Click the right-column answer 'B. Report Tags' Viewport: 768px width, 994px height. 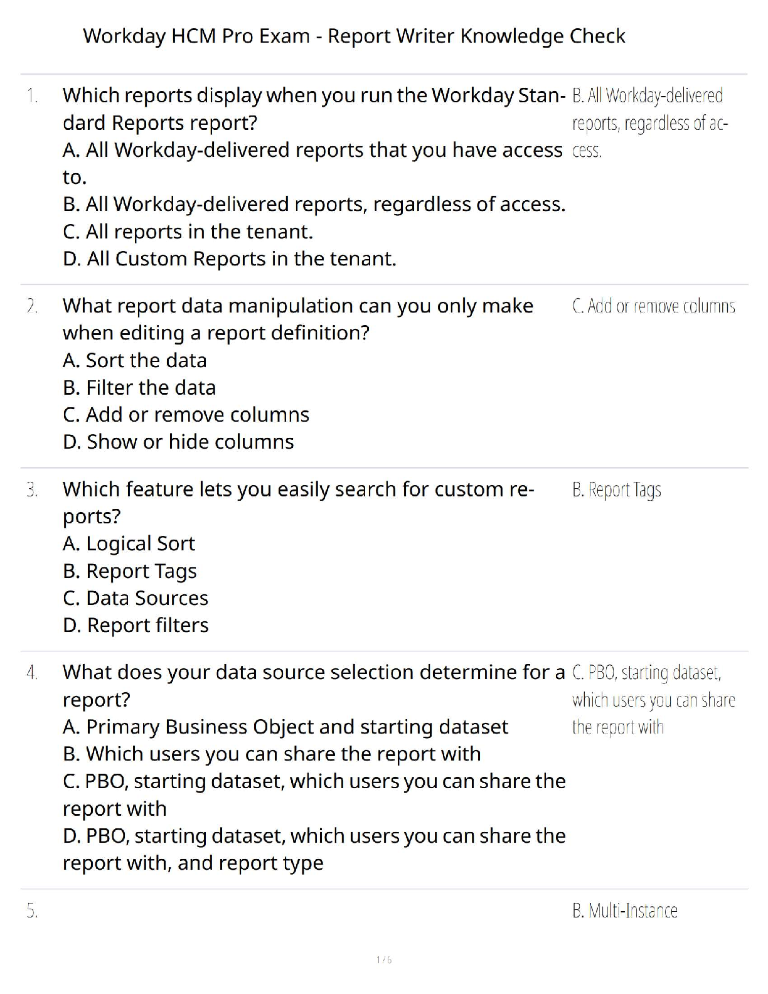pos(616,489)
